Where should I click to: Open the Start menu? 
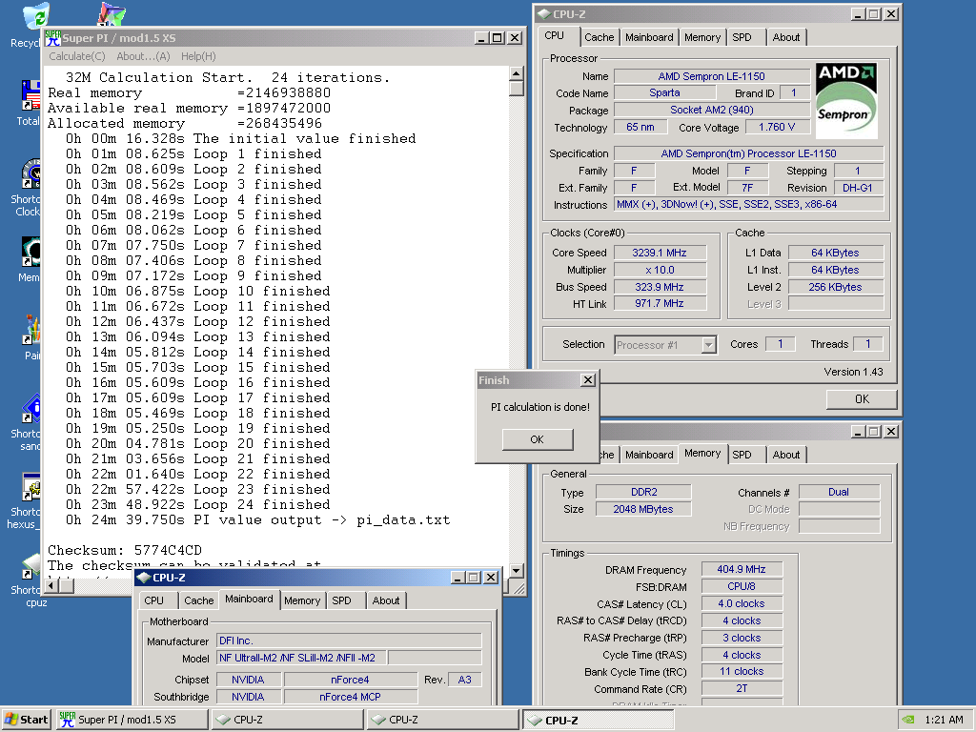click(x=27, y=720)
